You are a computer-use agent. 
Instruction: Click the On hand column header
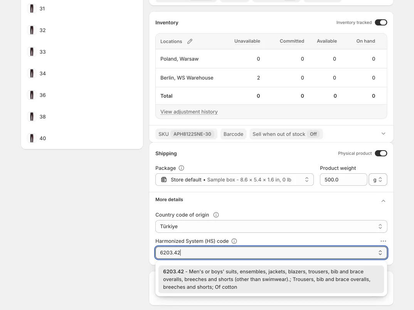click(366, 41)
